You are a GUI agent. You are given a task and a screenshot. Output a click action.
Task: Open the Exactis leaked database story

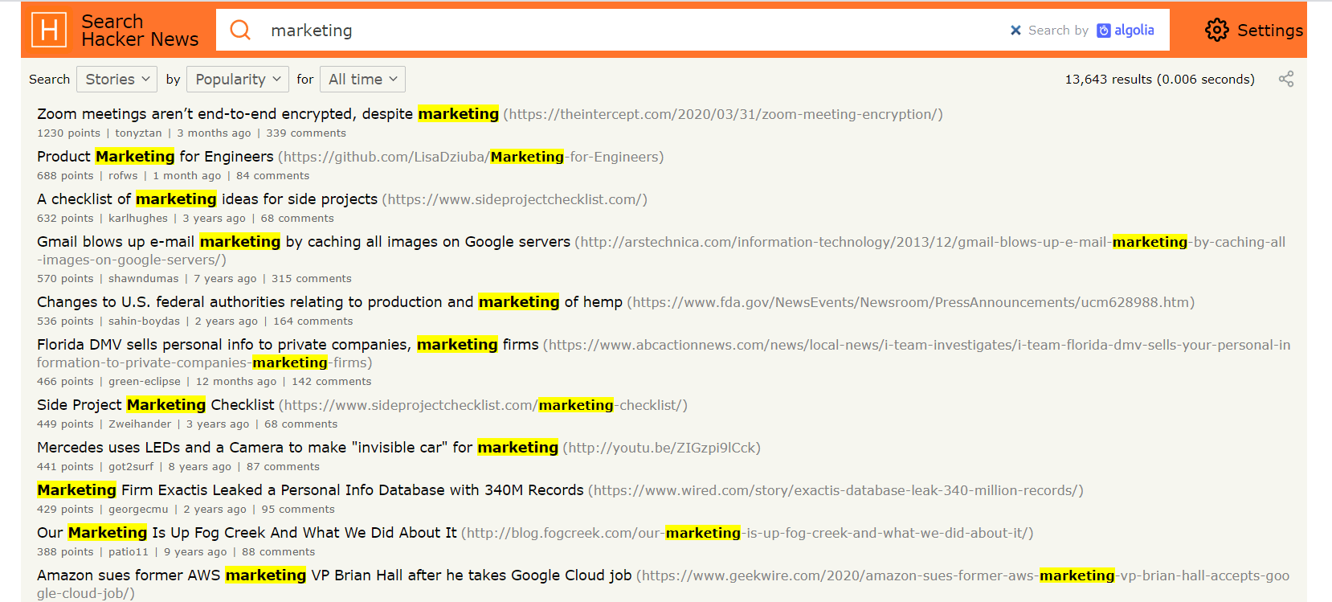click(310, 490)
